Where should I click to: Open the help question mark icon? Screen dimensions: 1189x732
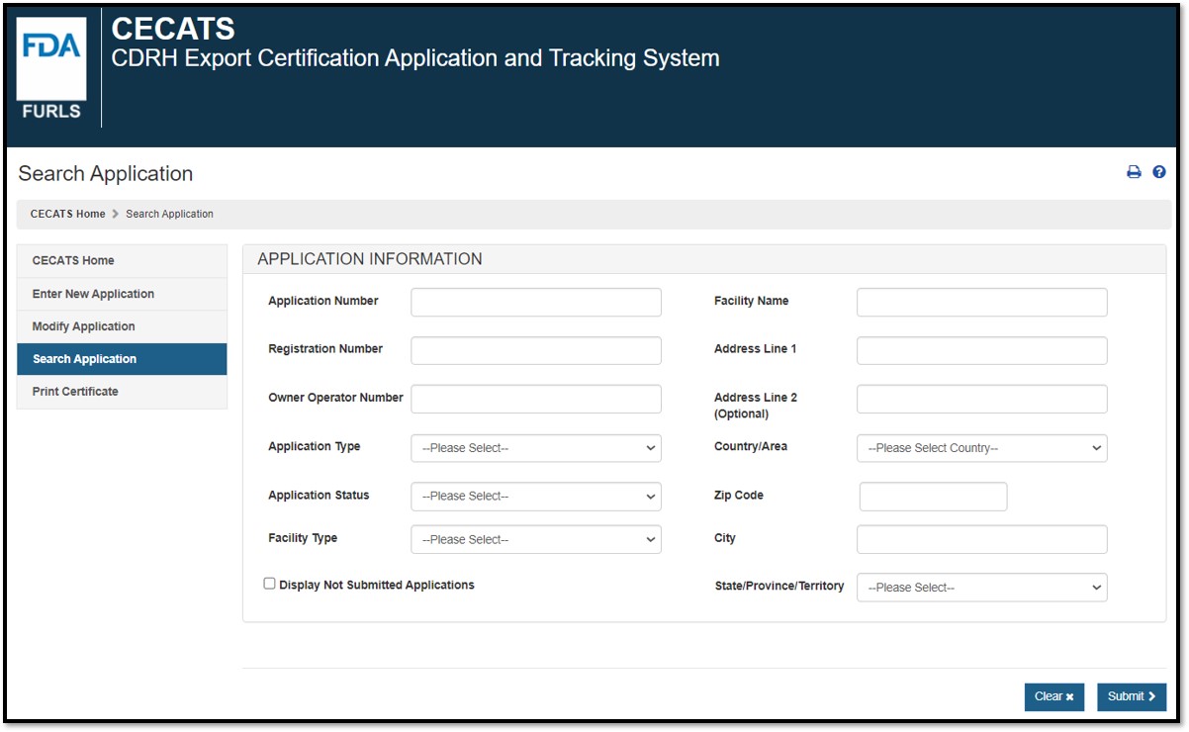click(1159, 173)
